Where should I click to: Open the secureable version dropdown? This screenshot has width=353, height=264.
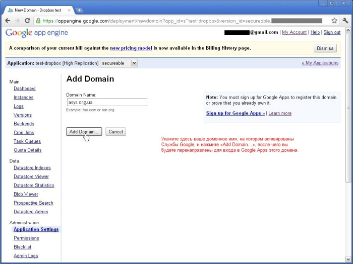coord(119,63)
